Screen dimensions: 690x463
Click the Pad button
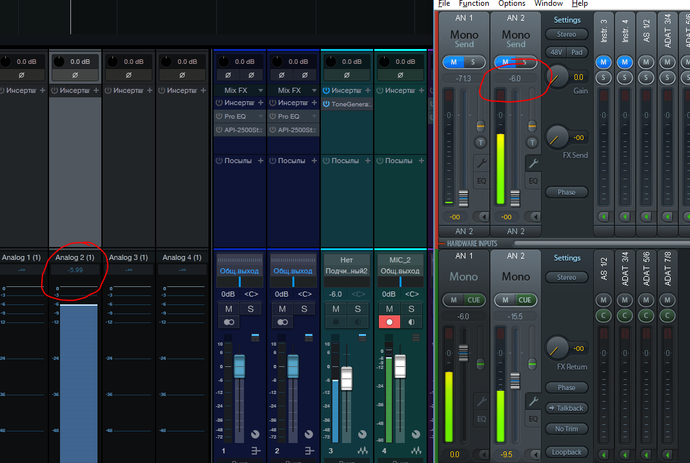point(577,52)
